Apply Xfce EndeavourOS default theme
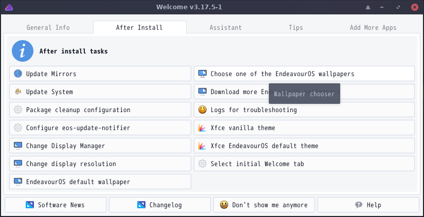This screenshot has width=424, height=217. click(x=304, y=146)
